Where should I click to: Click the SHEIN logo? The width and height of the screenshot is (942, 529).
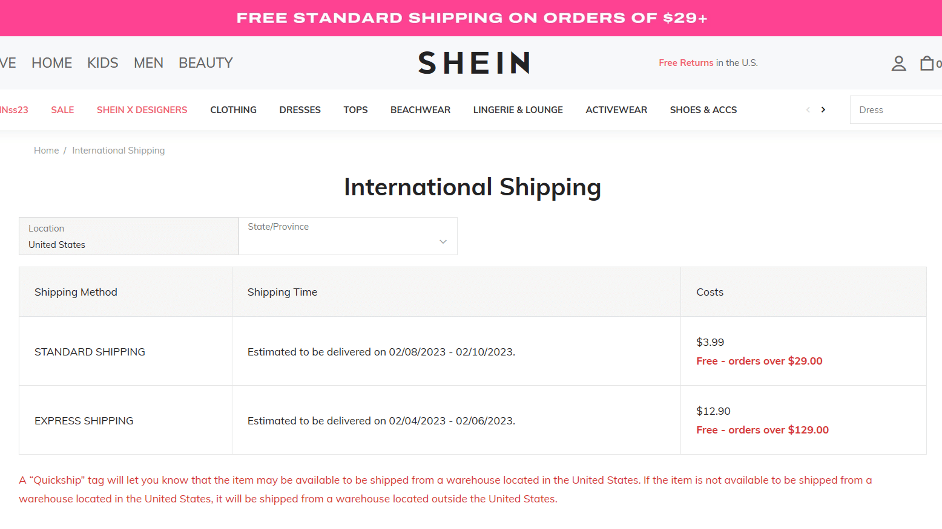point(474,63)
